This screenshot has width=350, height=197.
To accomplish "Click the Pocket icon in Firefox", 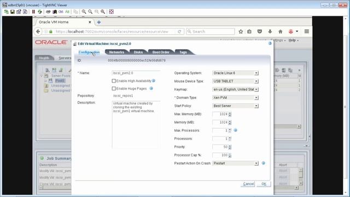I will coord(259,32).
